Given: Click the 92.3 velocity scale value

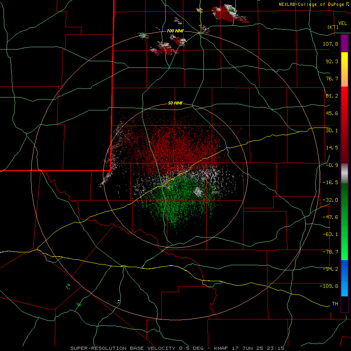Looking at the screenshot, I should pyautogui.click(x=332, y=61).
